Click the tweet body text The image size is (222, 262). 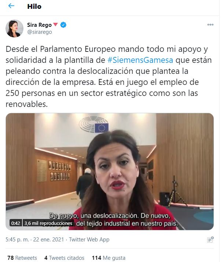tap(109, 76)
